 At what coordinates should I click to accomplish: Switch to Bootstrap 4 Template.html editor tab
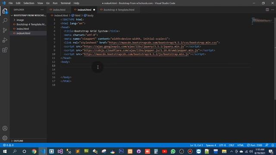pos(119,9)
